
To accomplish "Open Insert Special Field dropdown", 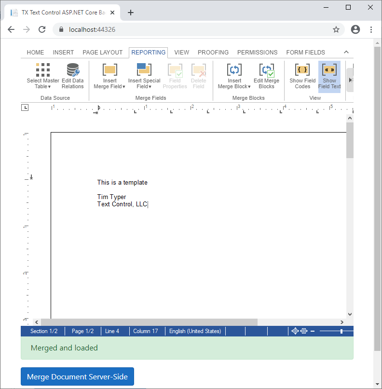I will [144, 76].
